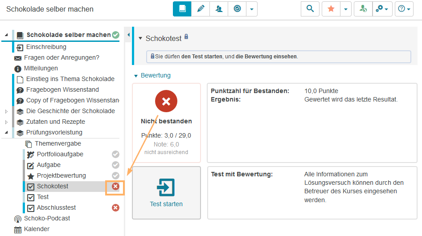Click the envelope icon of Fragen oder Anregungen
Screen dimensions: 422x236
(18, 58)
